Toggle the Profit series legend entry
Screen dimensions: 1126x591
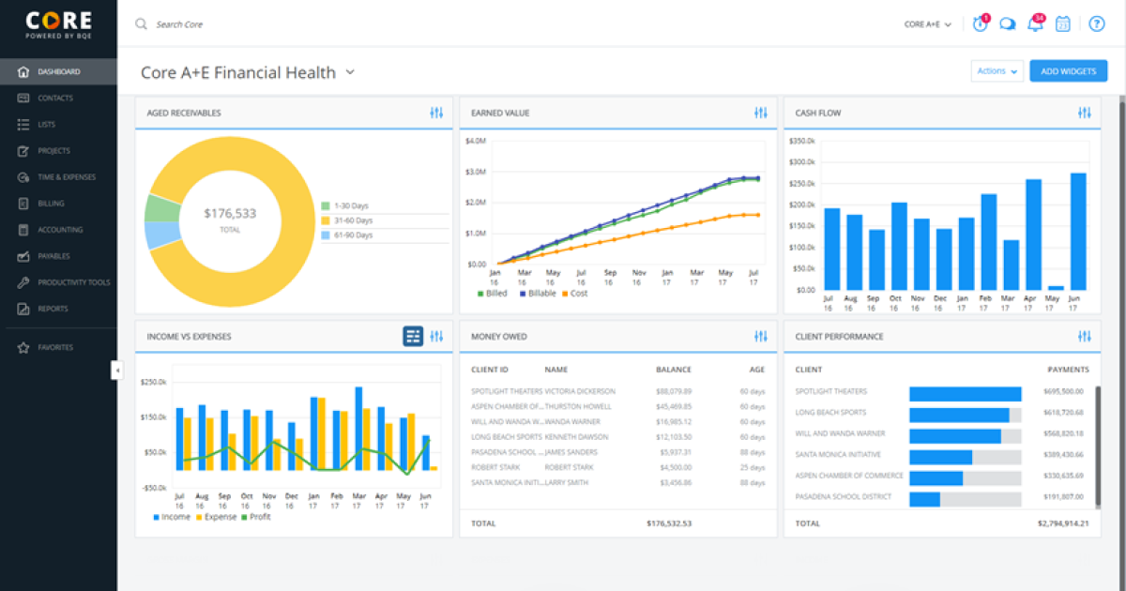255,517
